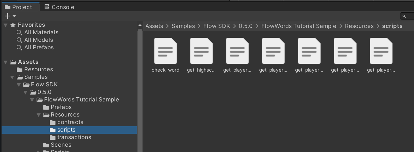Go to Assets in breadcrumb path
The width and height of the screenshot is (414, 152).
[154, 26]
